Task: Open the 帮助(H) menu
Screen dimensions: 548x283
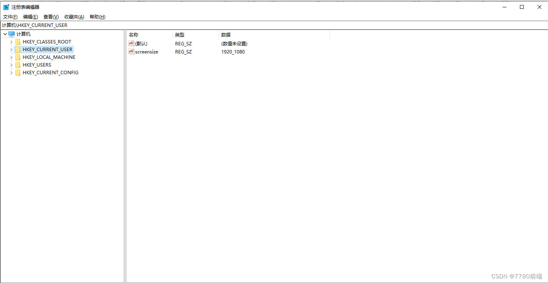Action: (97, 17)
